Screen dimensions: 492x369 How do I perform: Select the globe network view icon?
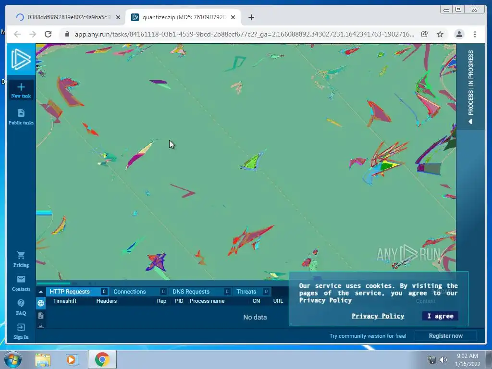tap(41, 303)
